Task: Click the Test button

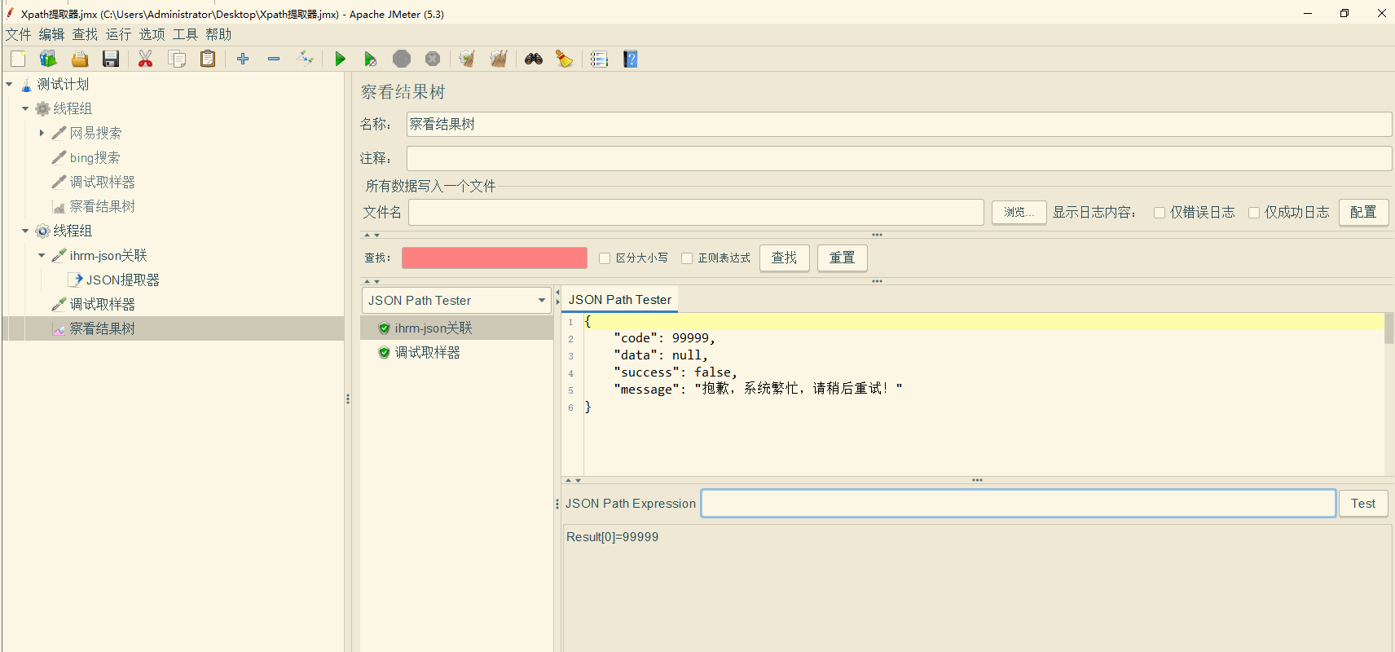Action: tap(1363, 504)
